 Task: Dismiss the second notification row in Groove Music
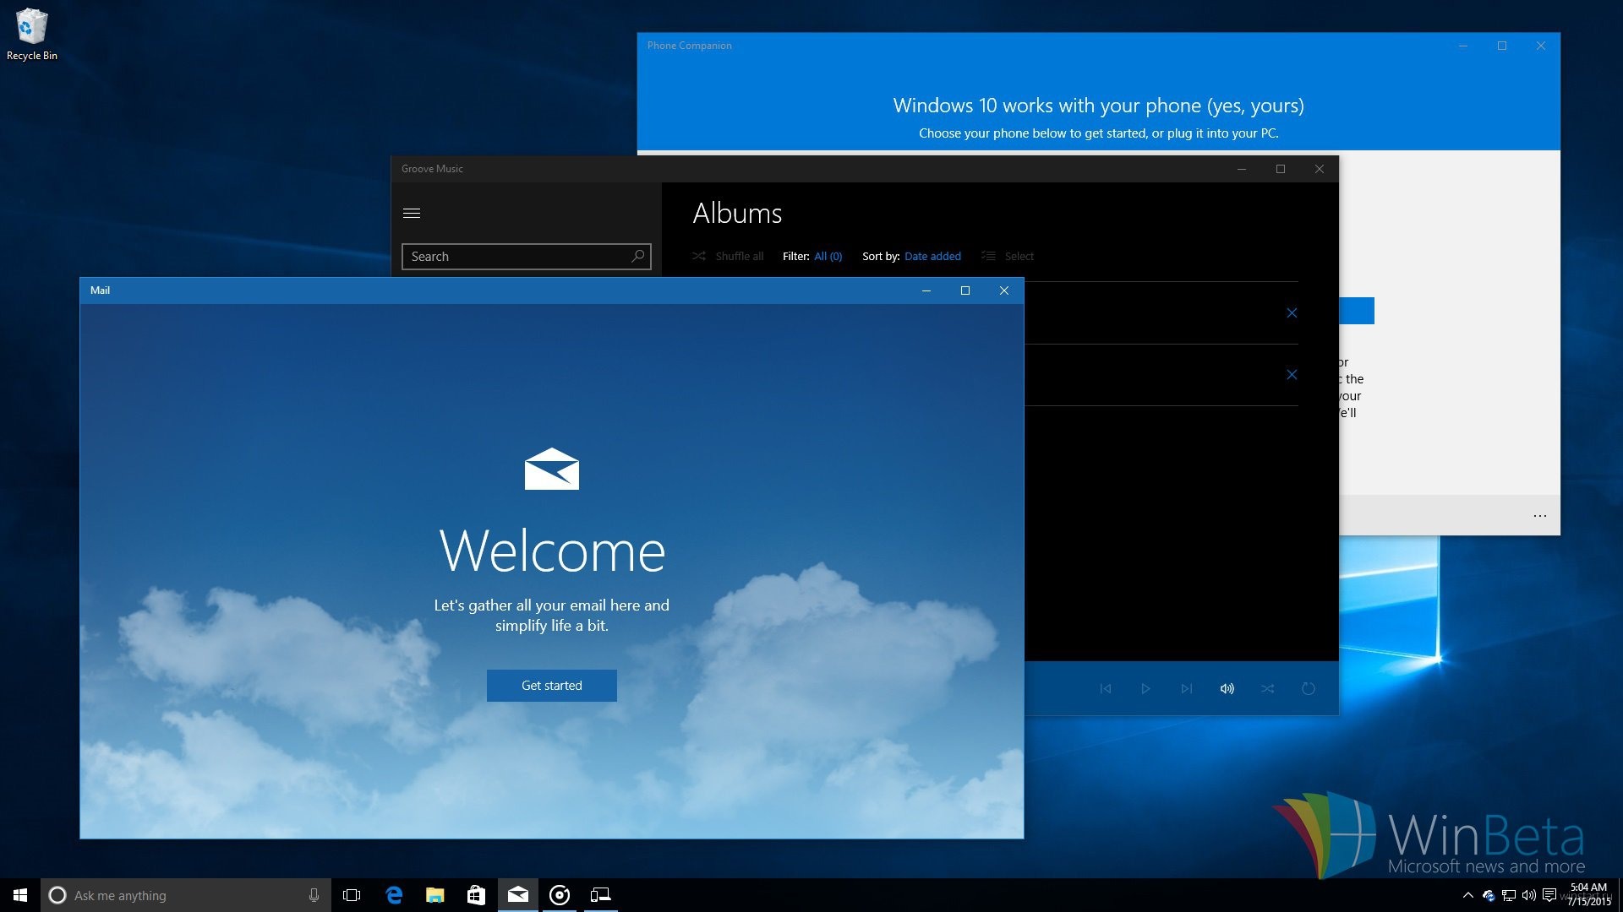[x=1292, y=374]
